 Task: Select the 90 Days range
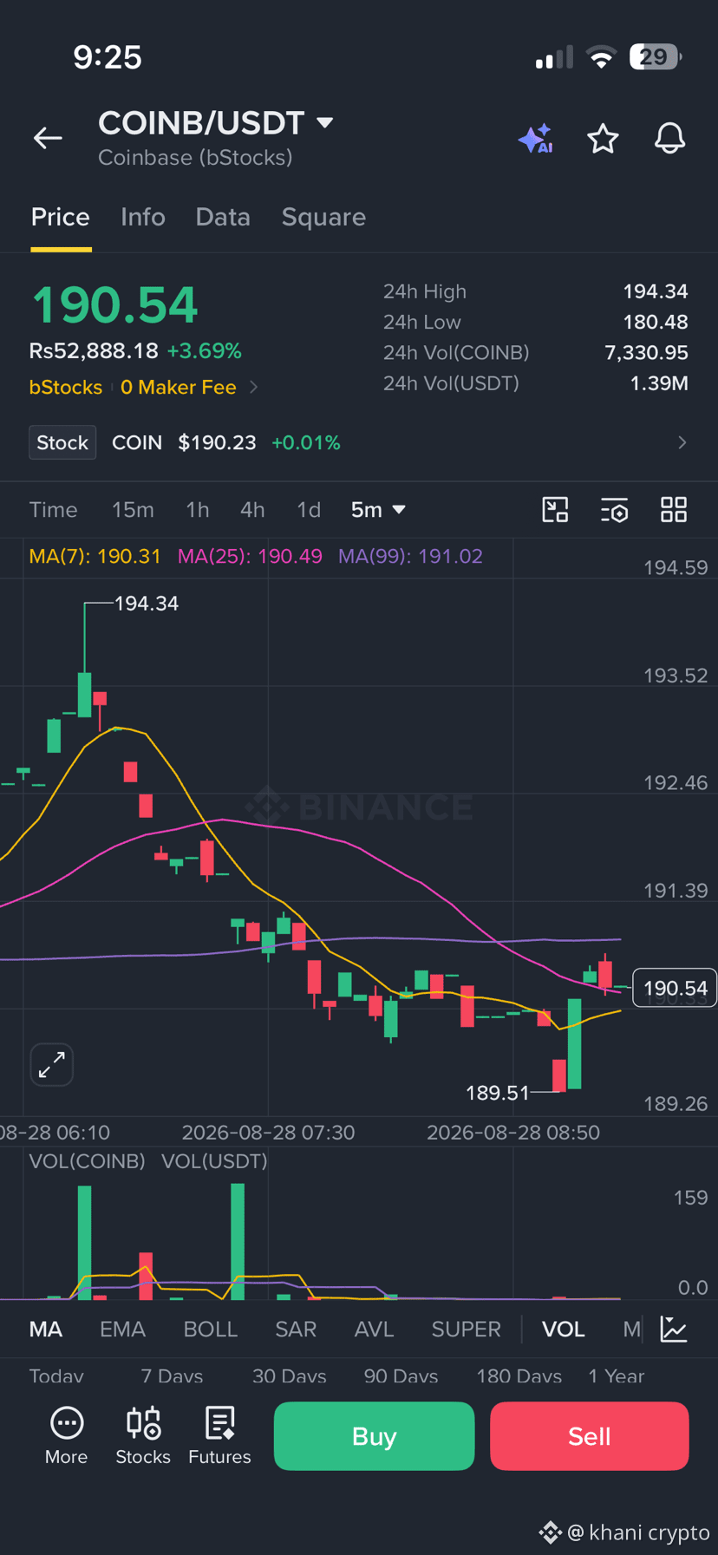click(x=401, y=1375)
